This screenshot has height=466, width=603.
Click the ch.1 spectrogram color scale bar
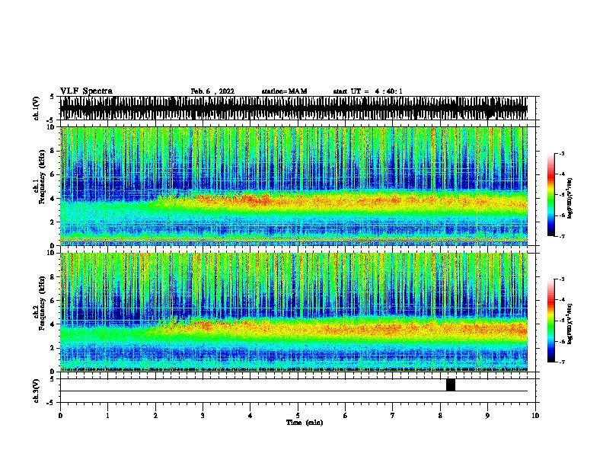pyautogui.click(x=550, y=195)
